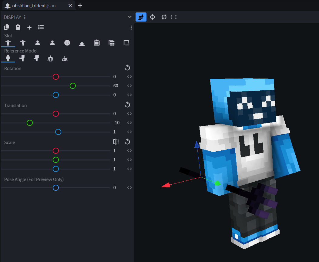
Task: Click the stepper arrows for Scale Z
Action: pos(129,169)
